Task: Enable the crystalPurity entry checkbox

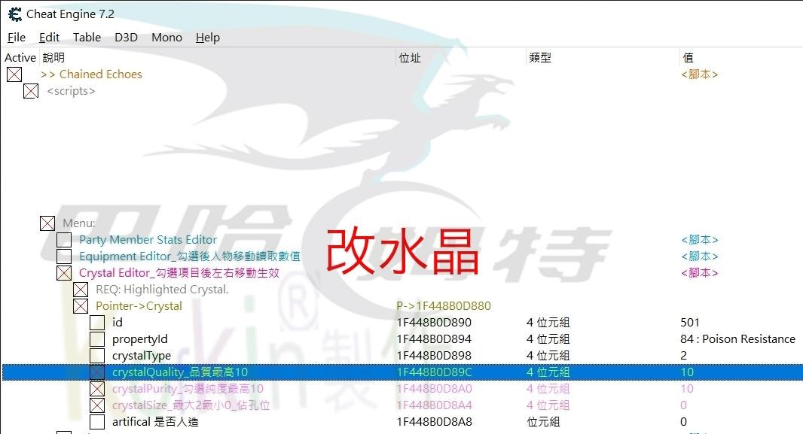Action: pyautogui.click(x=97, y=388)
